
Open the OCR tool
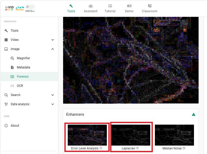(x=20, y=86)
